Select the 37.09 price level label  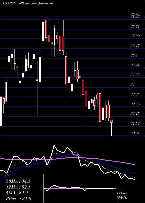tap(135, 36)
